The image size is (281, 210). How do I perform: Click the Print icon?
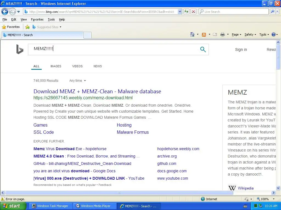click(x=222, y=34)
